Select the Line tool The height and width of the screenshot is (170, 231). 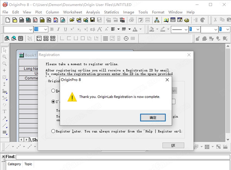click(x=5, y=125)
